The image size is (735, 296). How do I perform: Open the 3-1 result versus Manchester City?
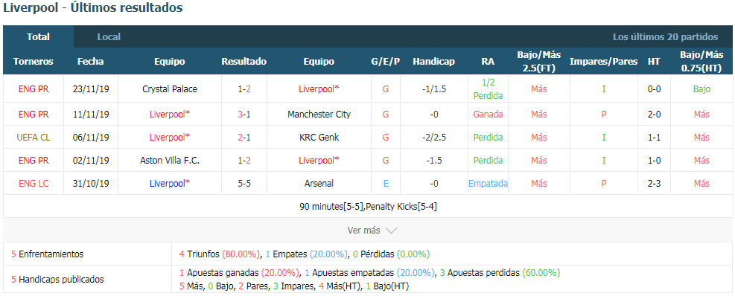point(244,115)
